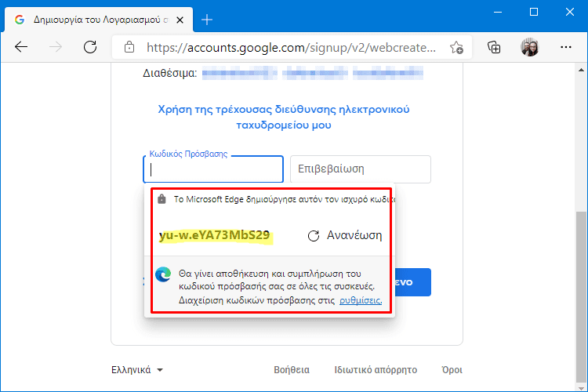Focus the Κωδικός Πρόσβασης password field
This screenshot has width=588, height=392.
213,169
